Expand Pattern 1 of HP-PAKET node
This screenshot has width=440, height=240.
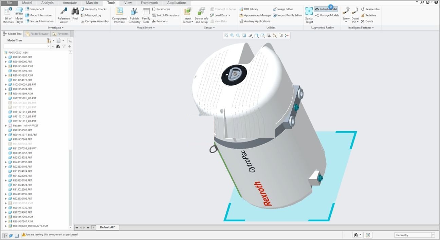pyautogui.click(x=6, y=125)
